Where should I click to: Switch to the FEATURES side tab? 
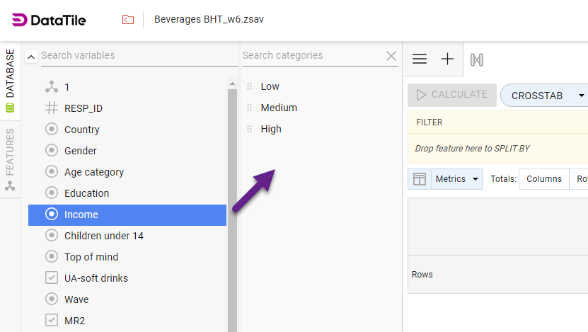(x=10, y=157)
